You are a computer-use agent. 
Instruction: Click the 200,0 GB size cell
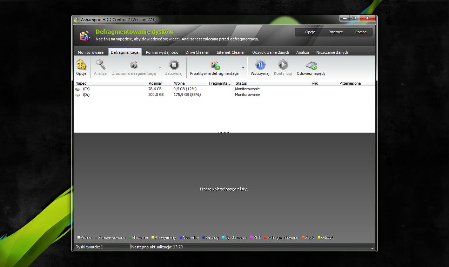[156, 95]
